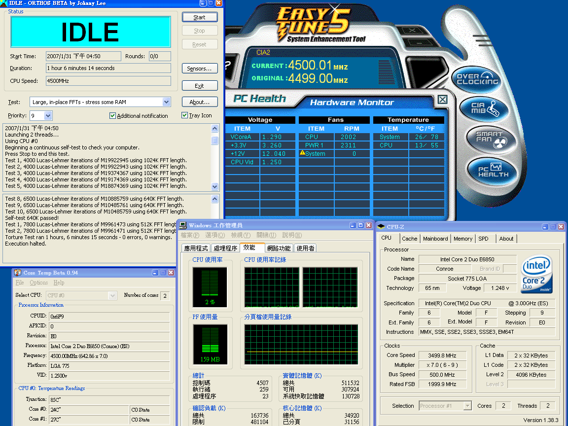568x426 pixels.
Task: Click the Number of cores field
Action: click(x=165, y=296)
